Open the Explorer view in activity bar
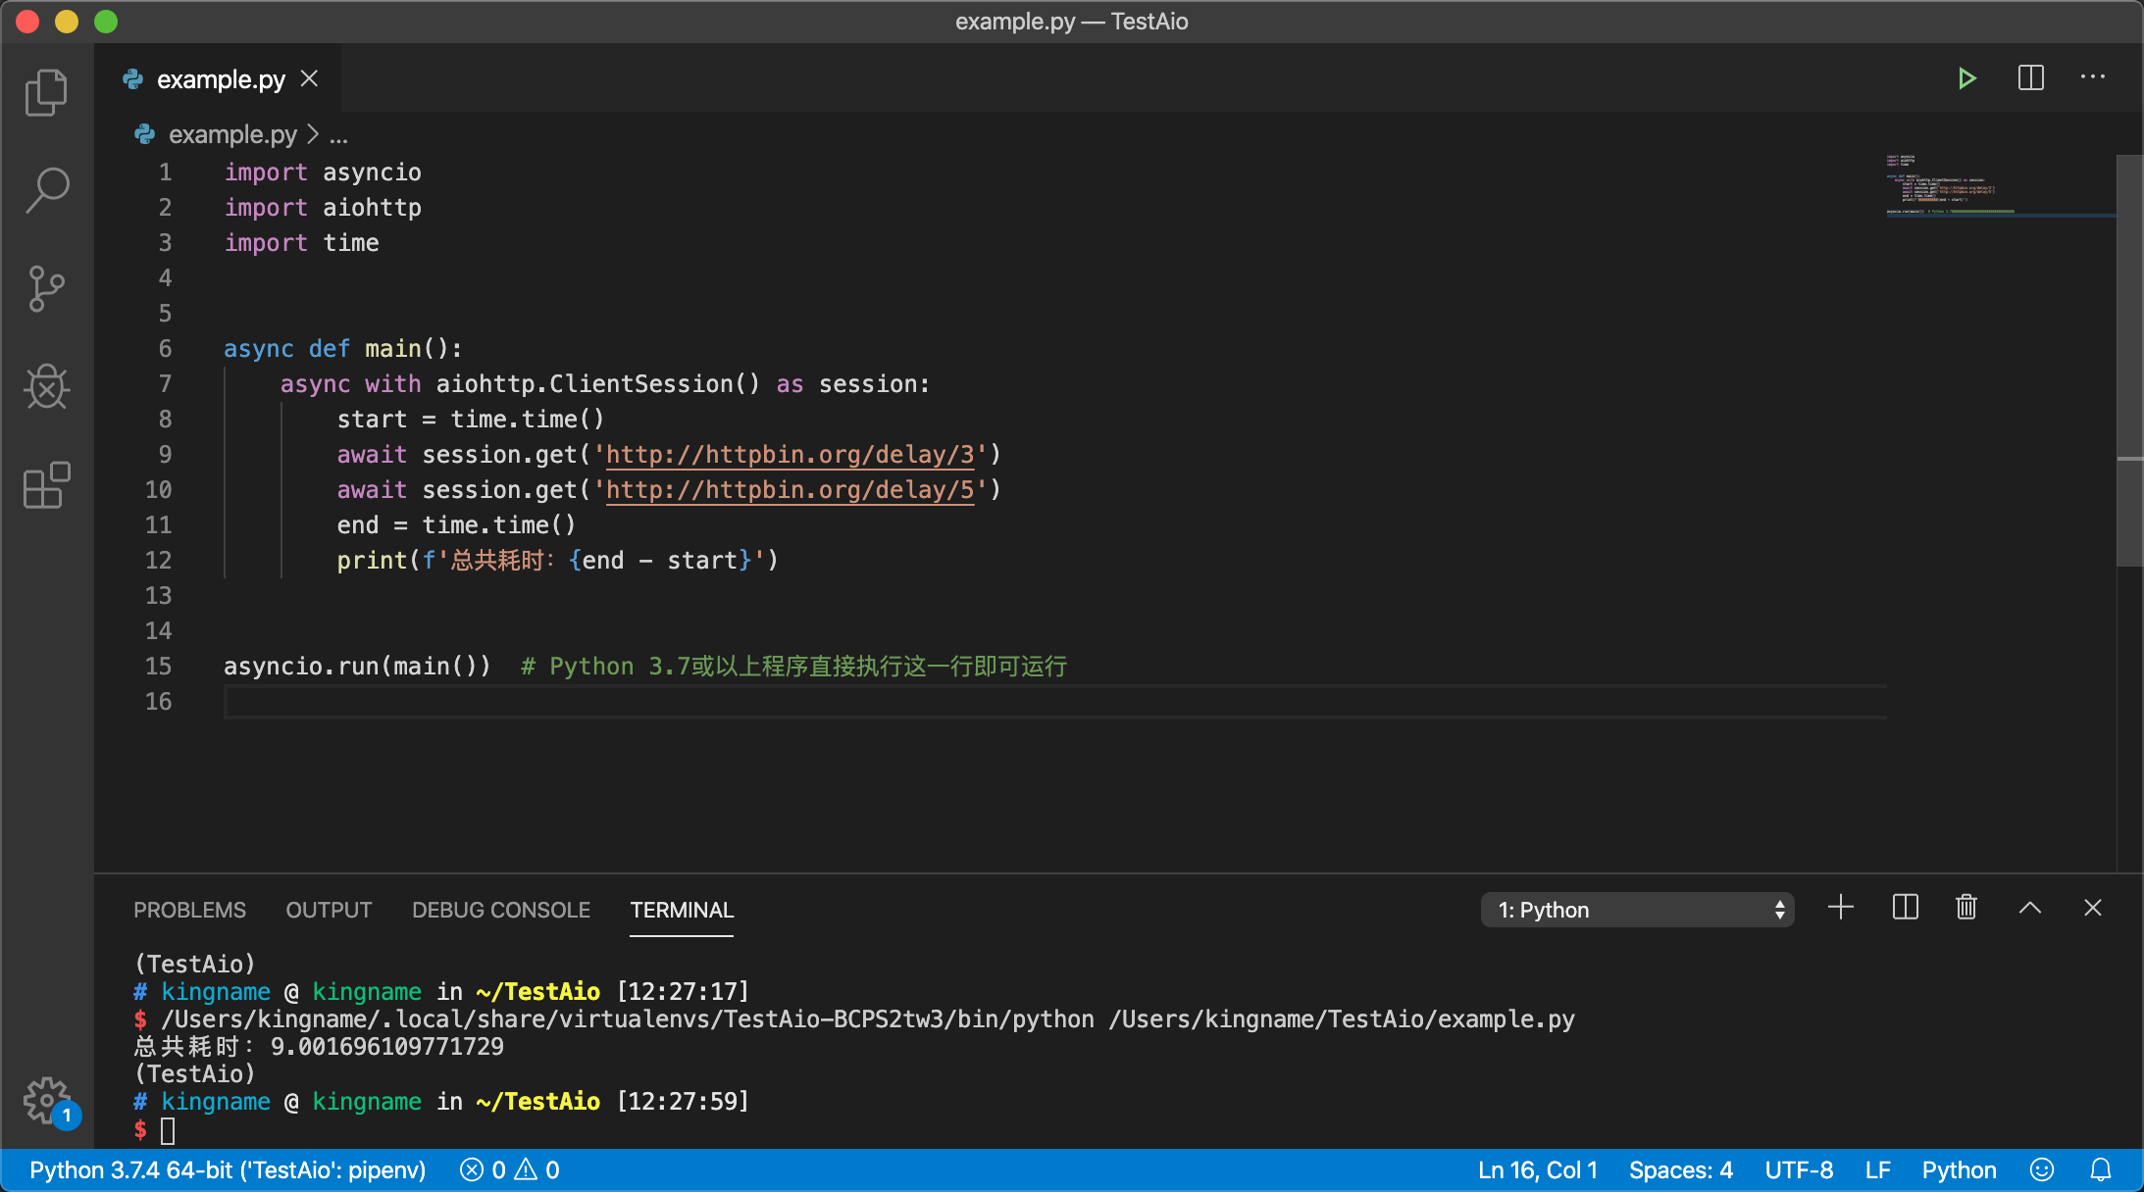This screenshot has height=1192, width=2144. 46,92
